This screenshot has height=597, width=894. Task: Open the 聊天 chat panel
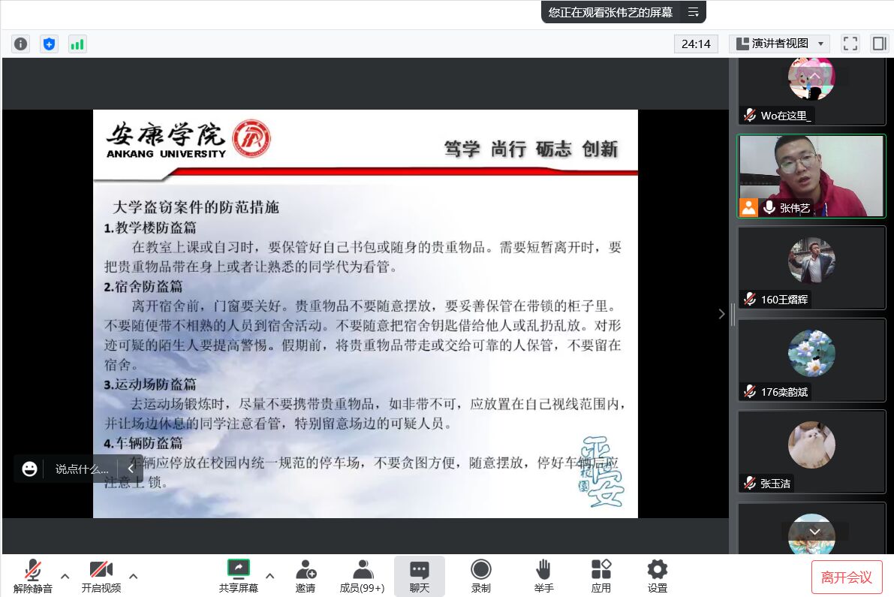point(419,575)
